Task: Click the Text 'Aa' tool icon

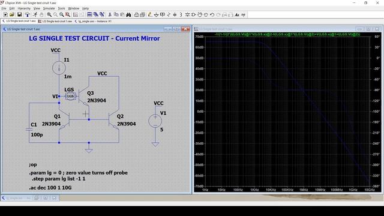Action: point(236,14)
